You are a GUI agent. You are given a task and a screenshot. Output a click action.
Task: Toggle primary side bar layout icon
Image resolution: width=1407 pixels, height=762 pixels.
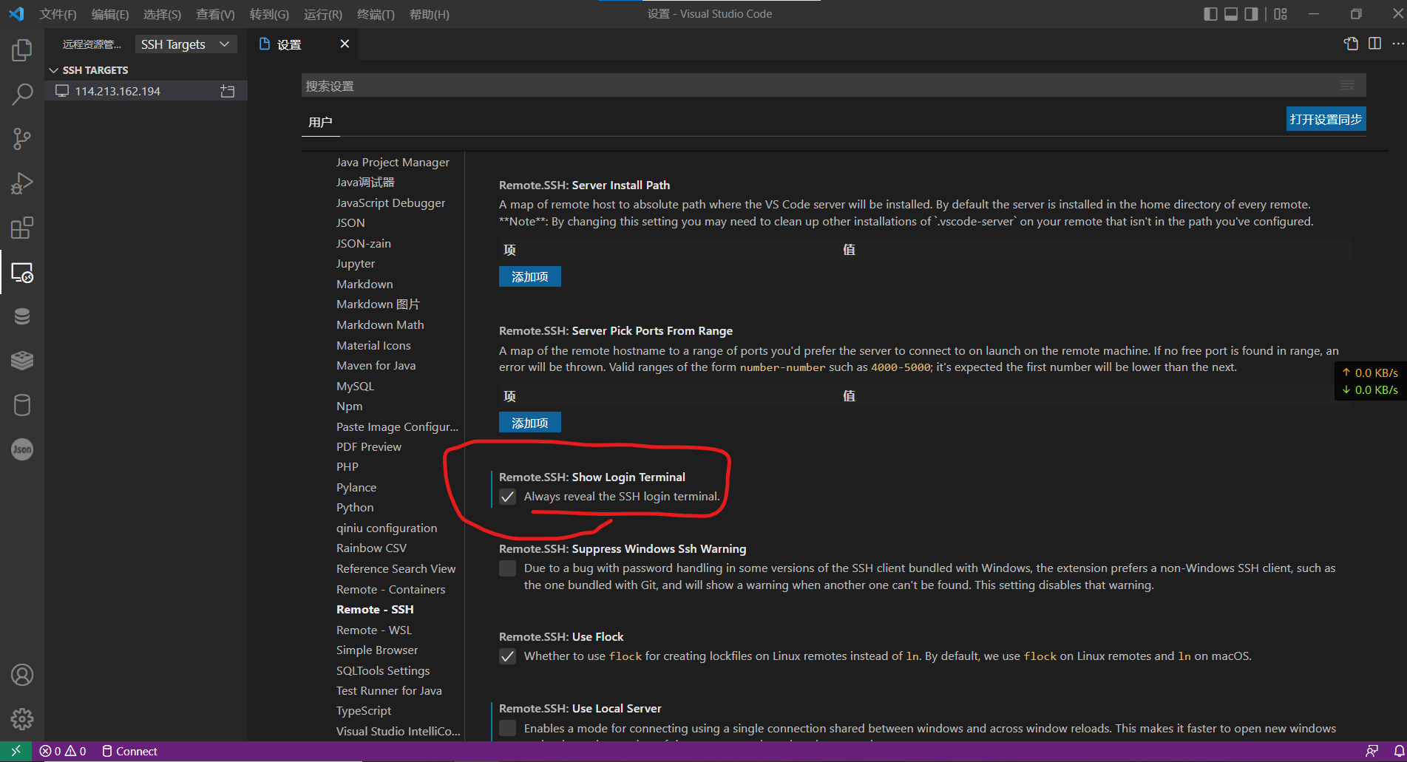(x=1210, y=14)
